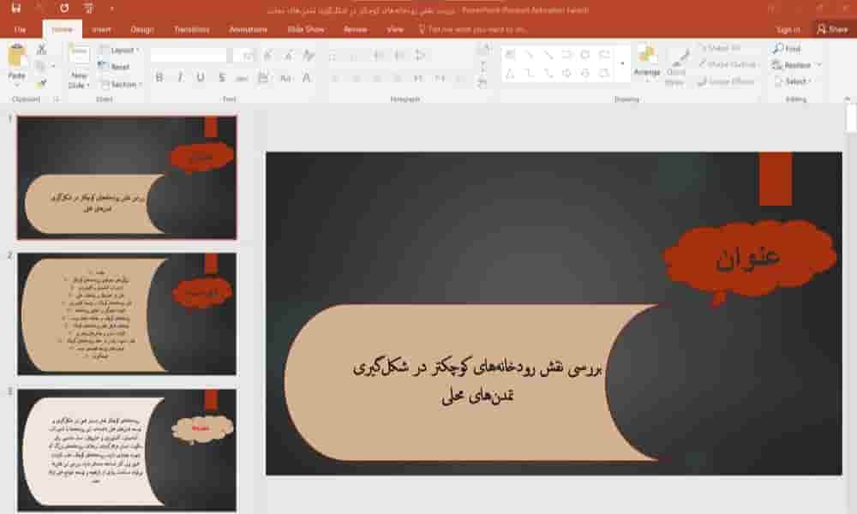Click Clear All Formatting icon
Screen dimensions: 857x514
tap(309, 55)
